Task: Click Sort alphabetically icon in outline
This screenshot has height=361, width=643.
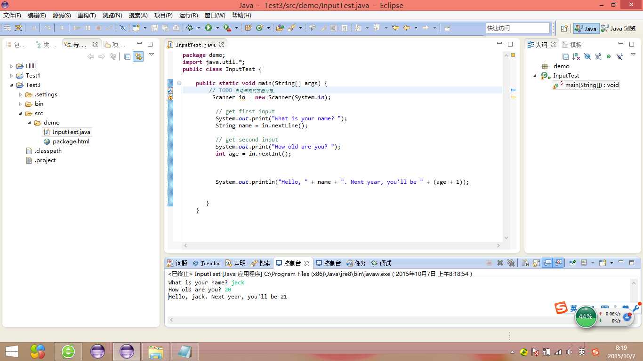Action: coord(576,56)
